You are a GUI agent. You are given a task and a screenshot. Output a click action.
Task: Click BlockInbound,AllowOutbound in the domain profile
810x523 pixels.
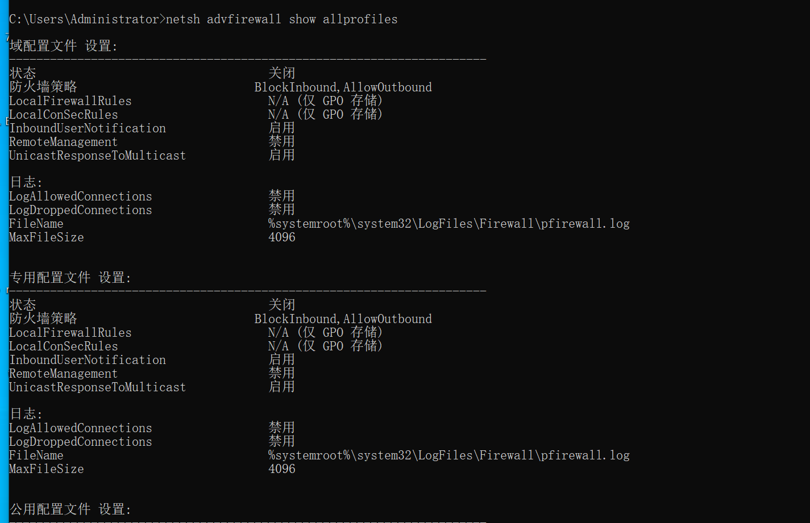[343, 87]
